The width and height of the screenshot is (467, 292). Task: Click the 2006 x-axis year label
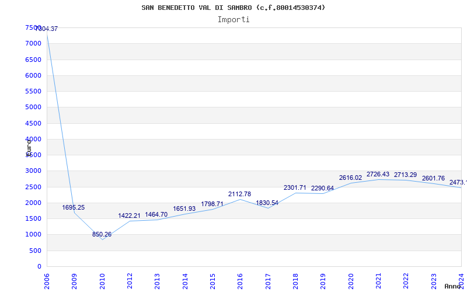[47, 281]
